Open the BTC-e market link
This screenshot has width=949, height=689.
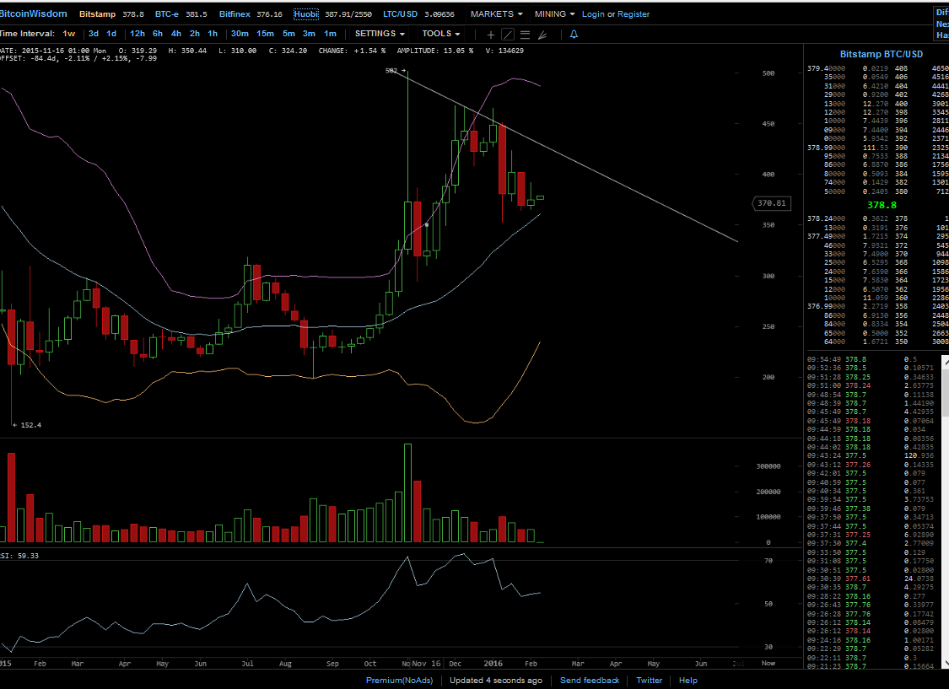166,13
